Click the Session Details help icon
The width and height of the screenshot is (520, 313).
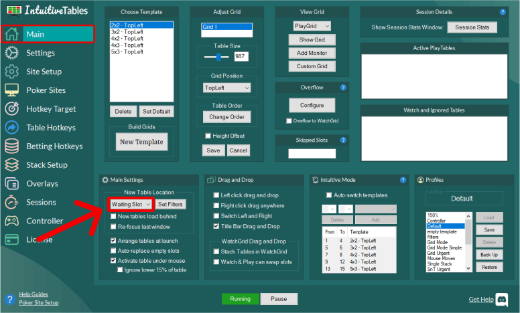click(x=503, y=12)
